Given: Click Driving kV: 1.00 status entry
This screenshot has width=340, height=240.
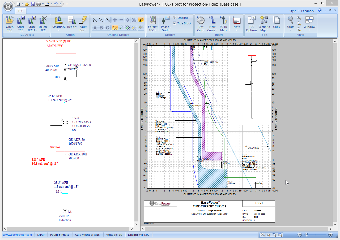Looking at the screenshot, I should [x=139, y=235].
